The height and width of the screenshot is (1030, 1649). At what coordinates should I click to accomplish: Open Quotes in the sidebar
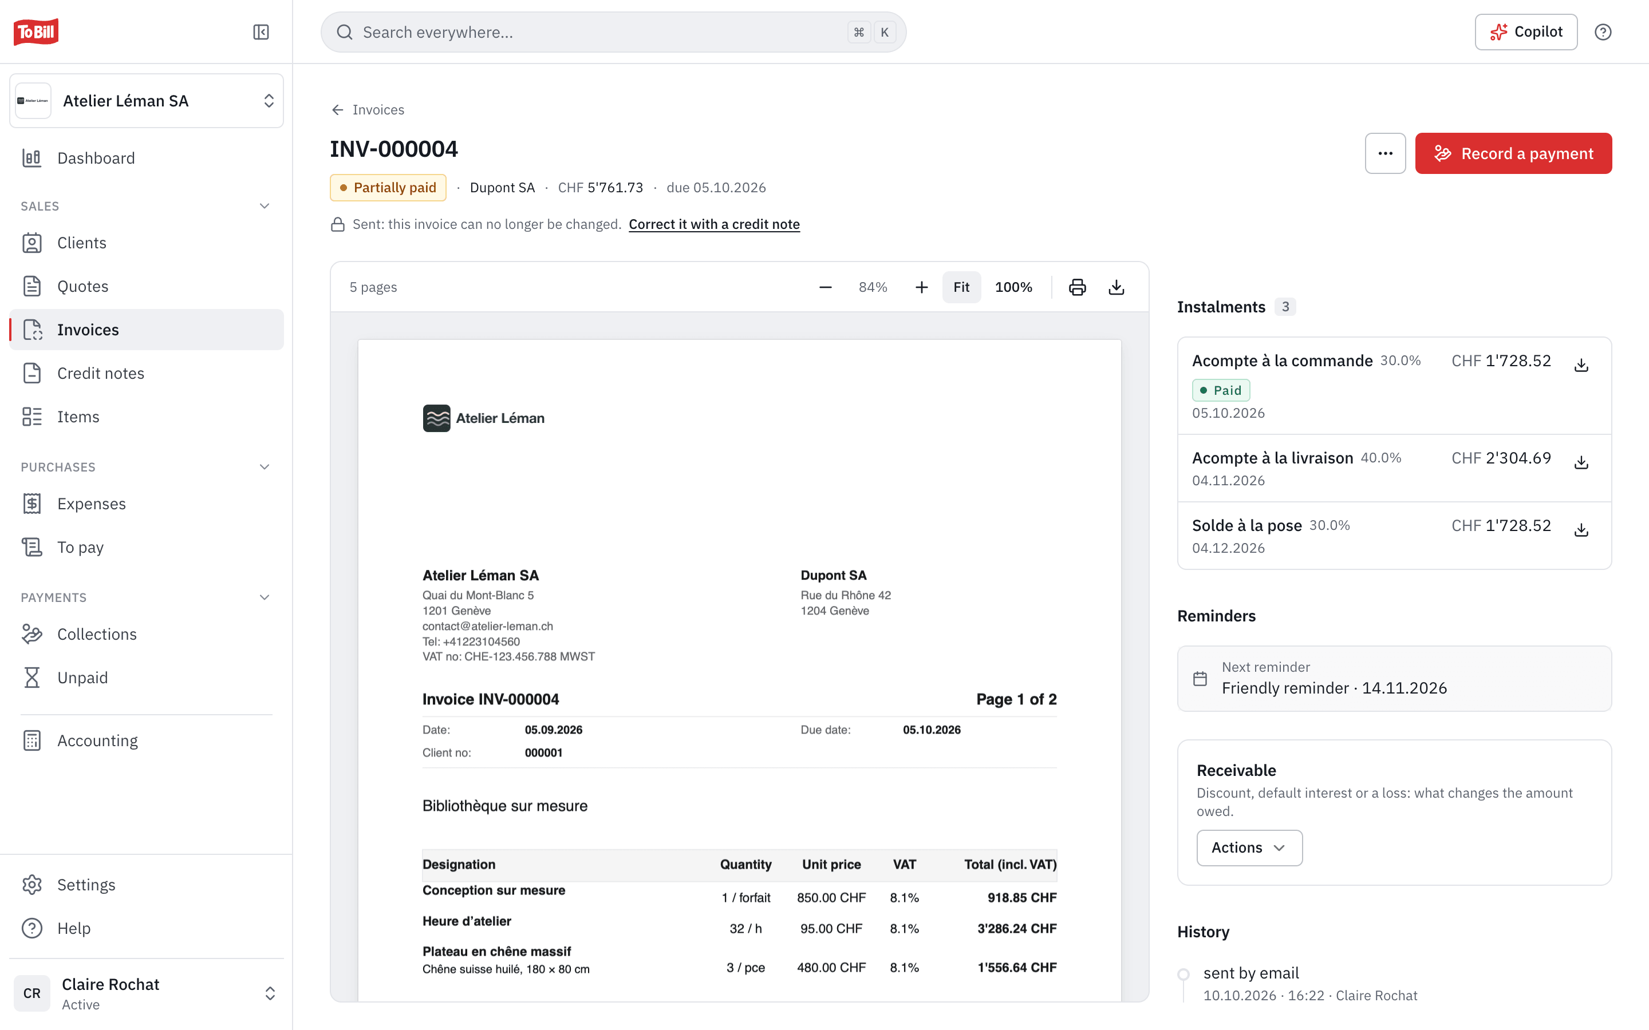pos(147,286)
